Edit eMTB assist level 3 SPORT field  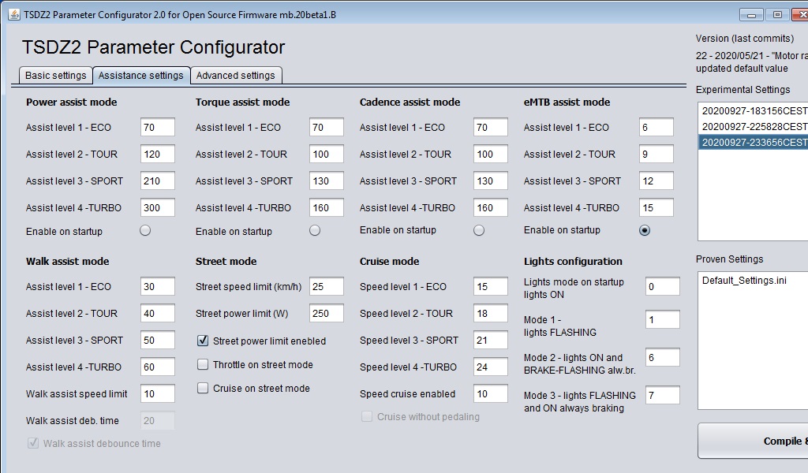coord(656,181)
